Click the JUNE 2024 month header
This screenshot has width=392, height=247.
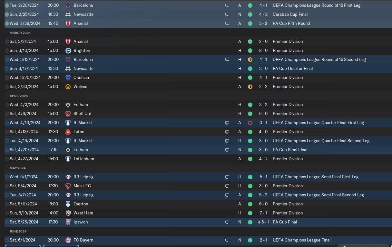pyautogui.click(x=18, y=231)
